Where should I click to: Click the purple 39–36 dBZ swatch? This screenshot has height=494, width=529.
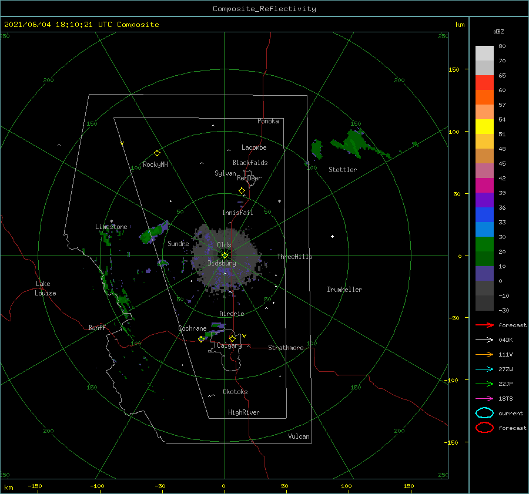point(484,200)
